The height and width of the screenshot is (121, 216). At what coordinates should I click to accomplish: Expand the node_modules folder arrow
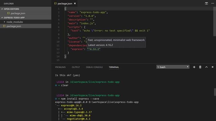[x=4, y=22]
